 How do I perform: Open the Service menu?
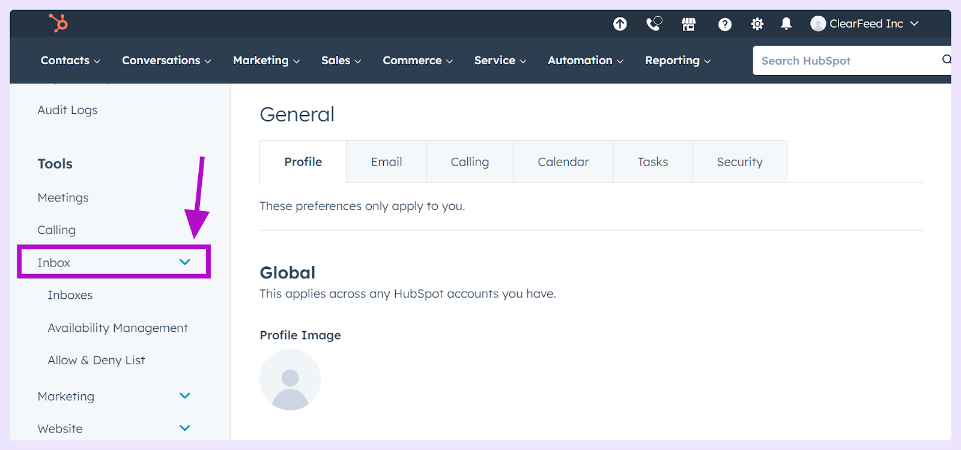[x=500, y=61]
